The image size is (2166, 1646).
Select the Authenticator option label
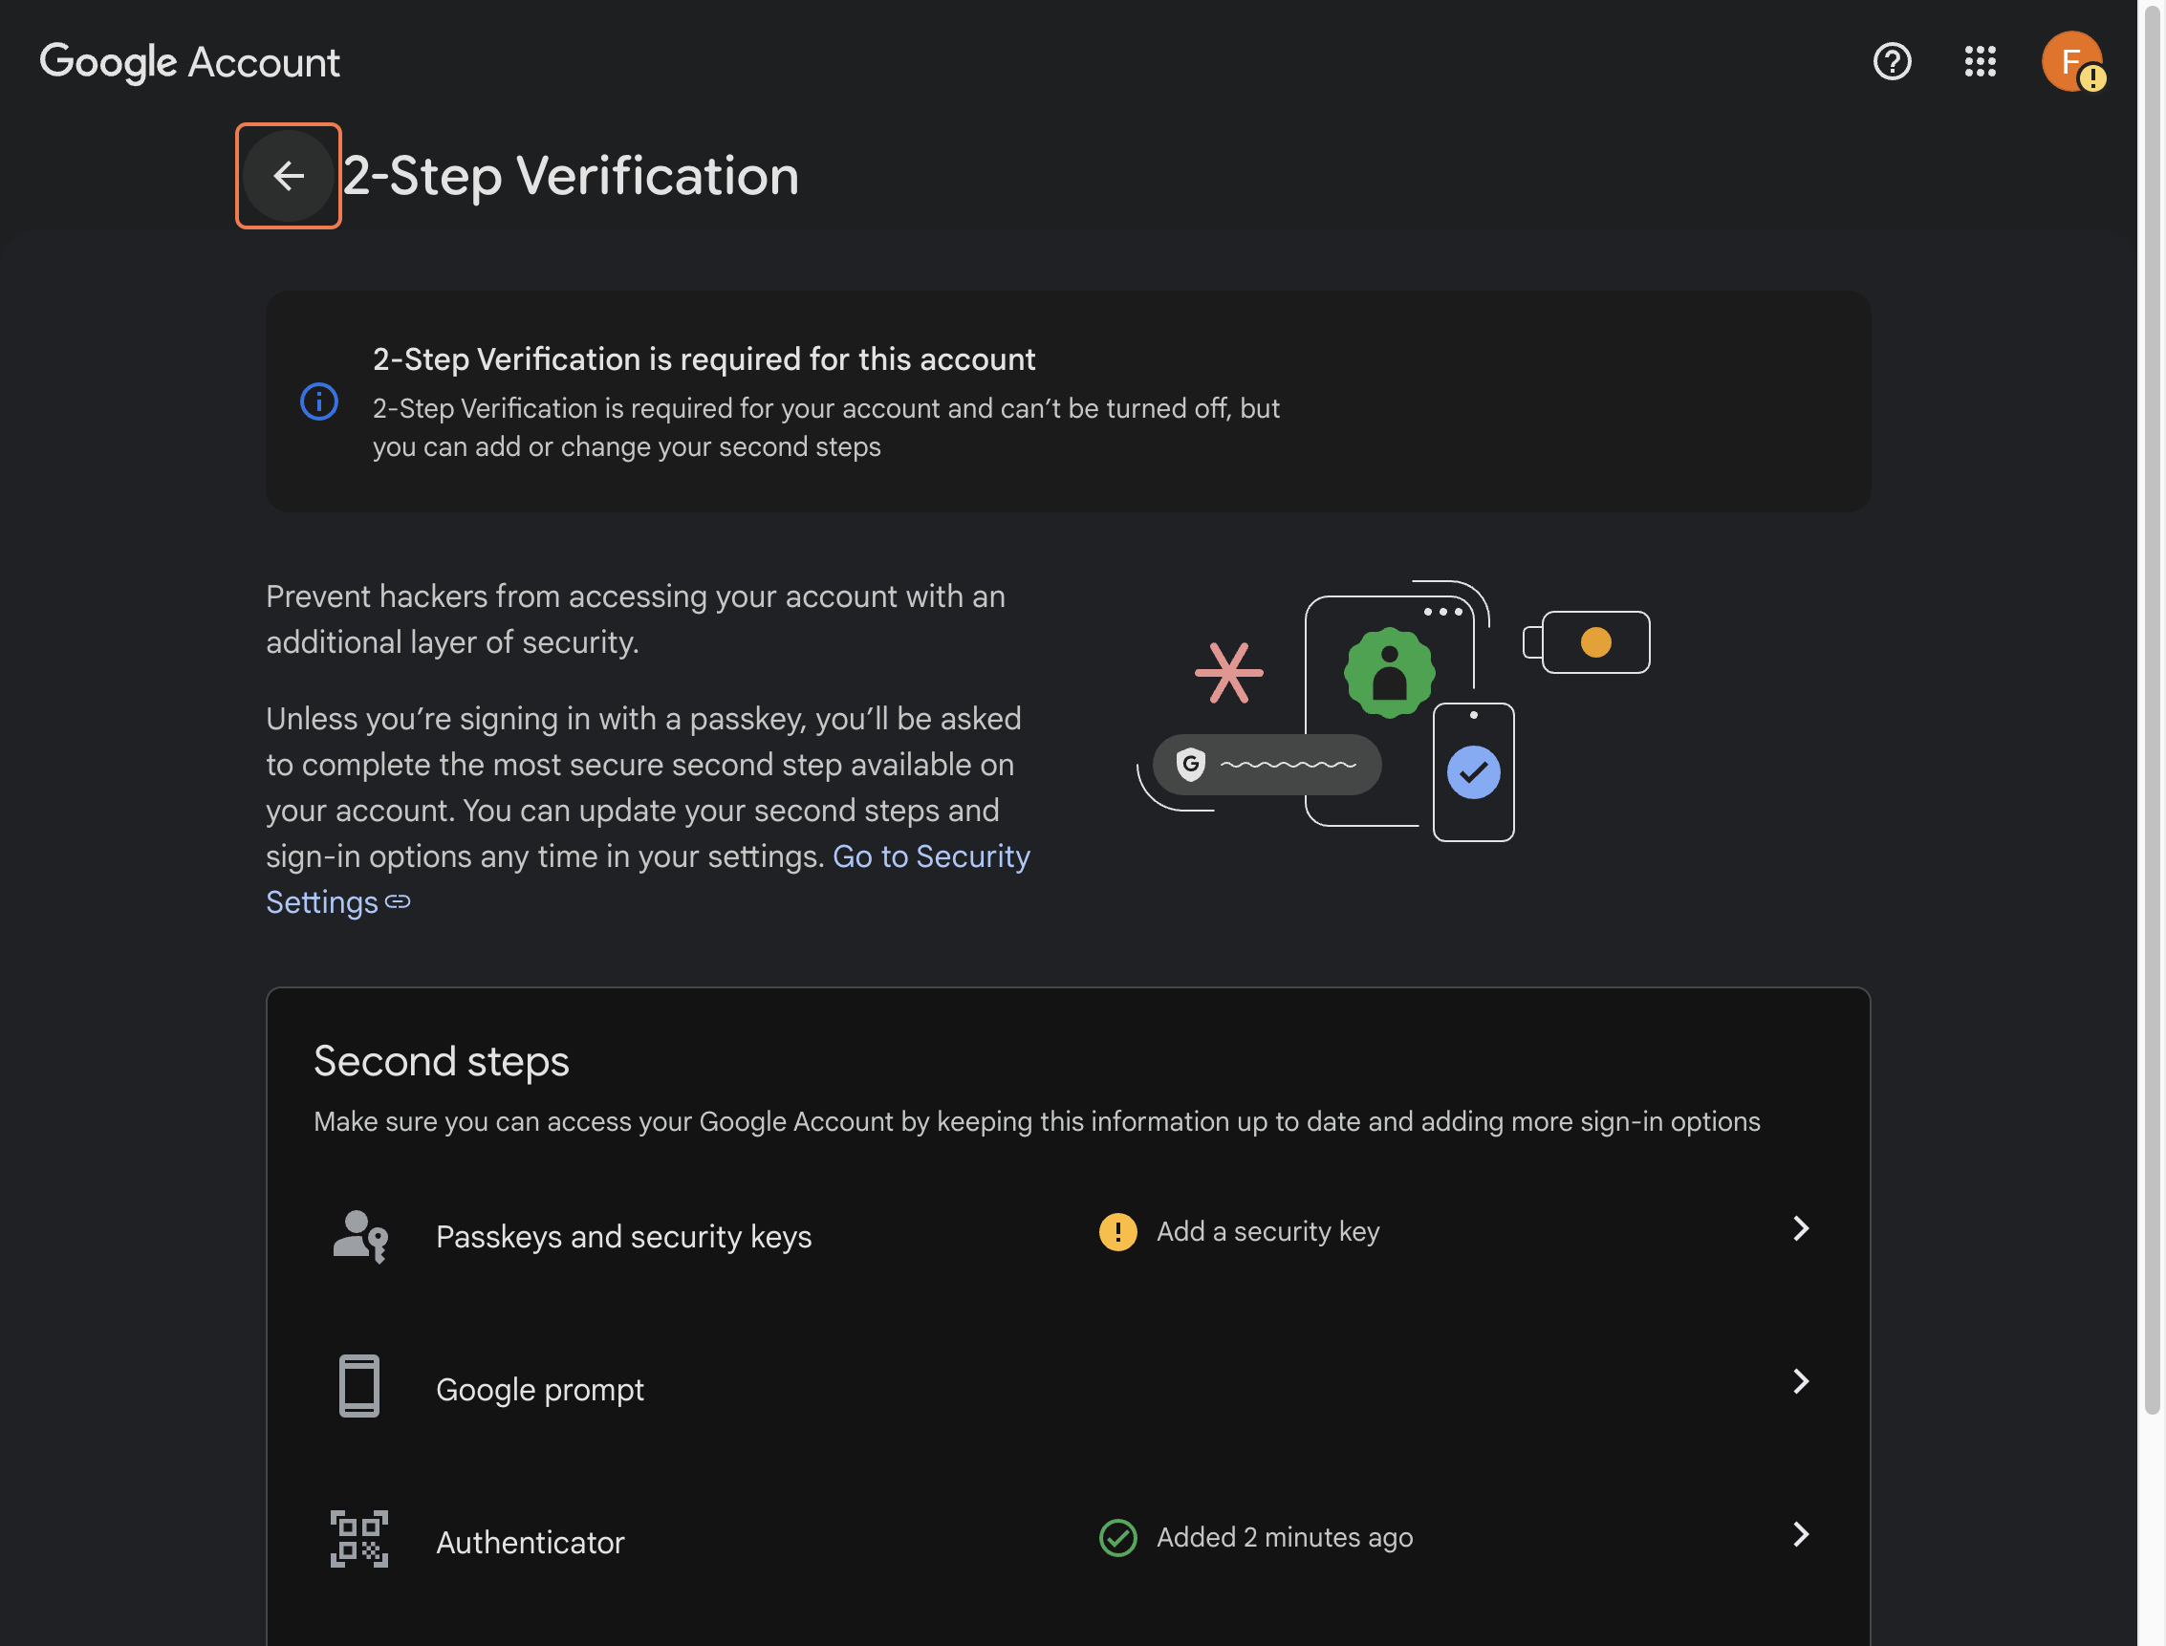pyautogui.click(x=529, y=1542)
